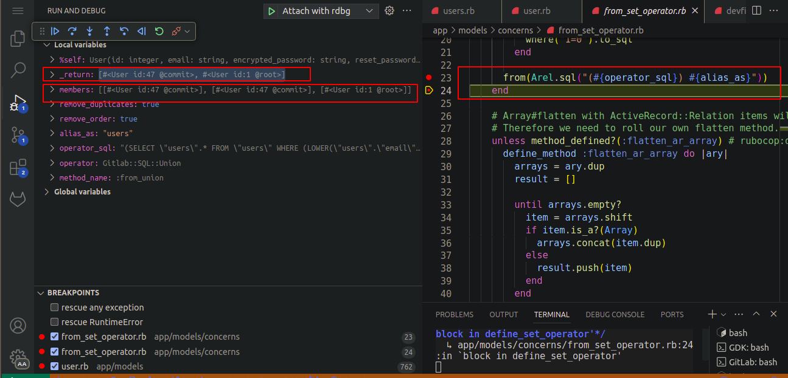788x378 pixels.
Task: Open Manage gear in activity bar
Action: pyautogui.click(x=18, y=357)
